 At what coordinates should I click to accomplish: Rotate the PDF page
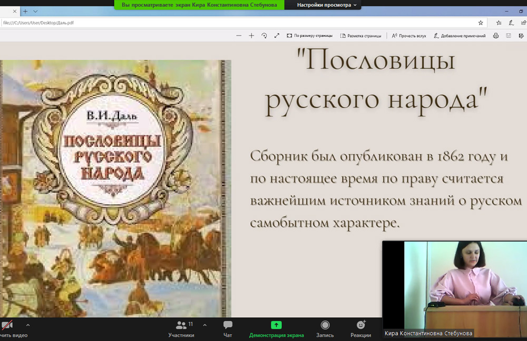pyautogui.click(x=264, y=36)
